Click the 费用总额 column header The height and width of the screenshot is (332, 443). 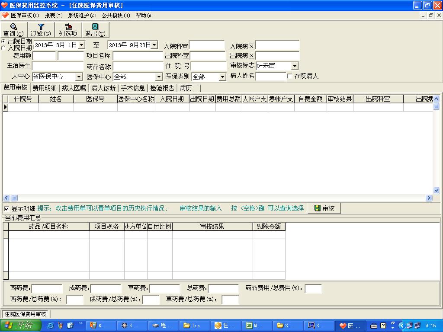point(228,99)
